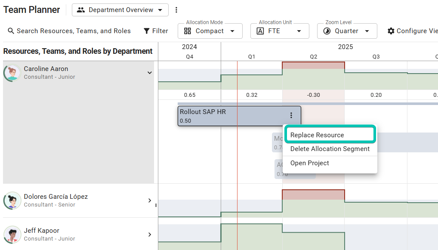This screenshot has height=250, width=438.
Task: Click the Rollout SAP HR allocation bar
Action: click(228, 116)
